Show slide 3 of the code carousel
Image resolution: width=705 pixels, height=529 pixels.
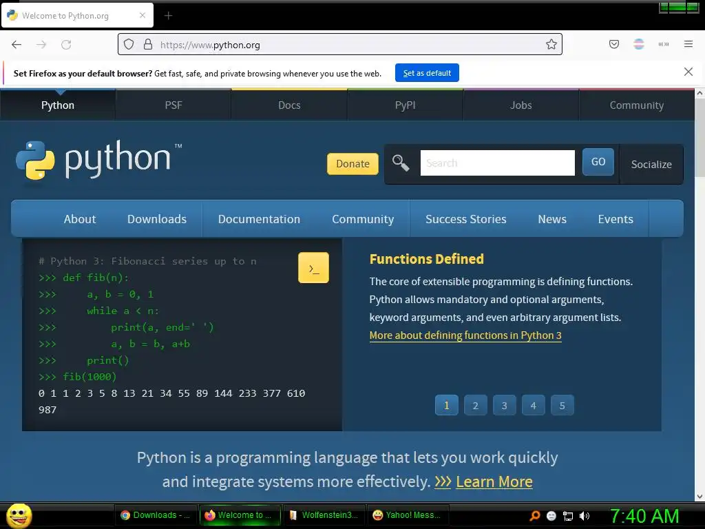coord(505,405)
